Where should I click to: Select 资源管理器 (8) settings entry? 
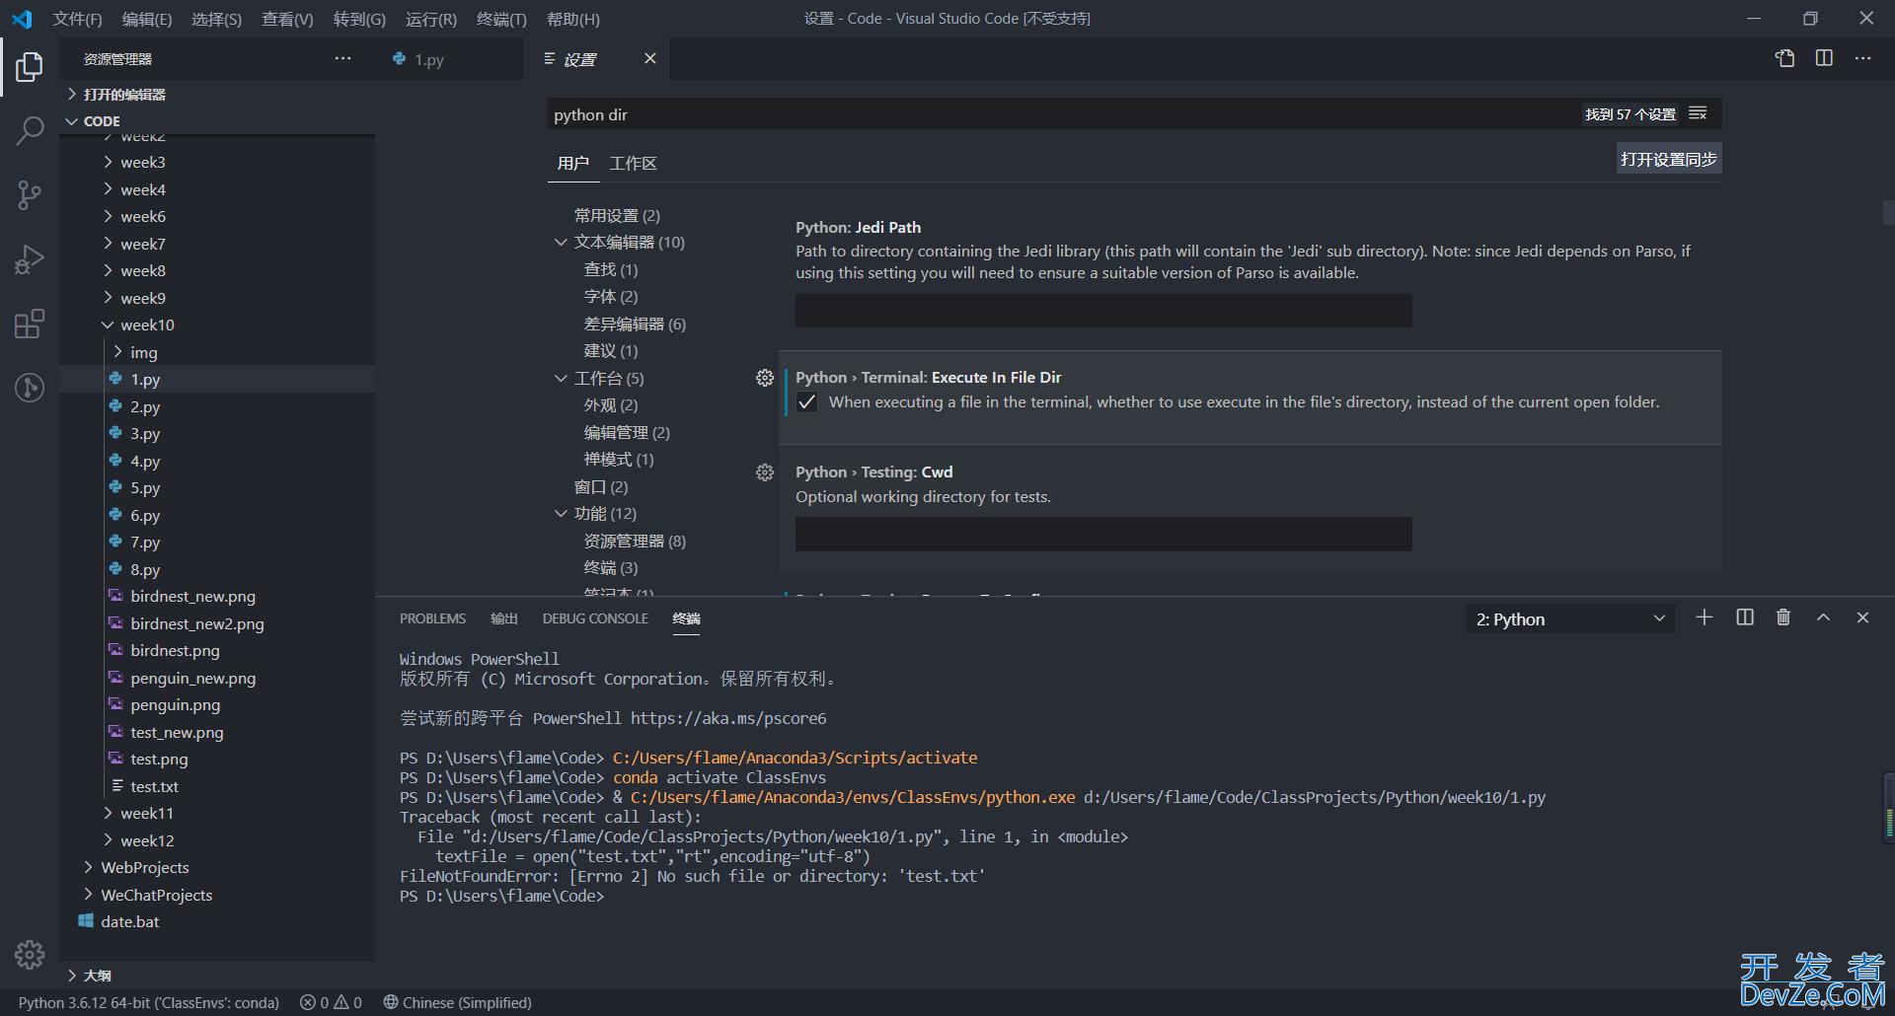point(635,542)
